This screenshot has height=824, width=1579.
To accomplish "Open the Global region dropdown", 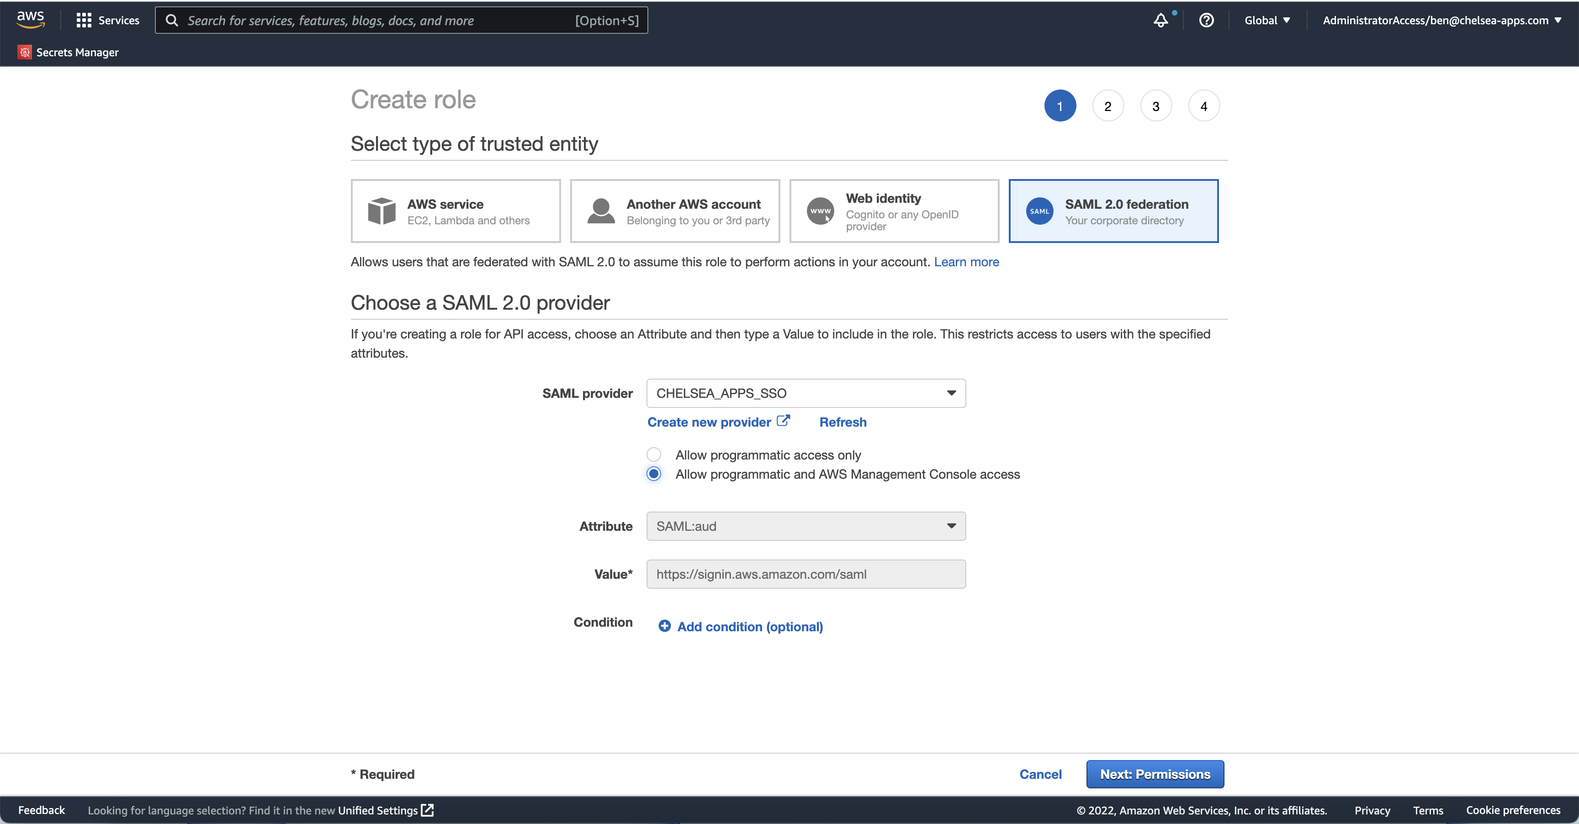I will point(1267,20).
